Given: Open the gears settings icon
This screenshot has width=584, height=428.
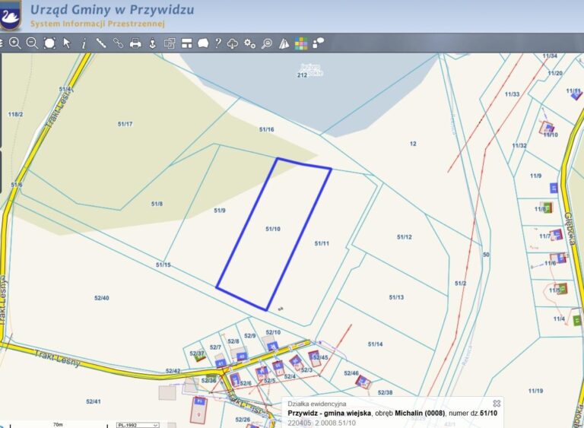Looking at the screenshot, I should click(x=249, y=43).
